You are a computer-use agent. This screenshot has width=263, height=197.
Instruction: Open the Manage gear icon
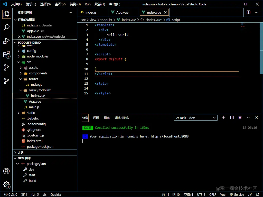pos(6,184)
